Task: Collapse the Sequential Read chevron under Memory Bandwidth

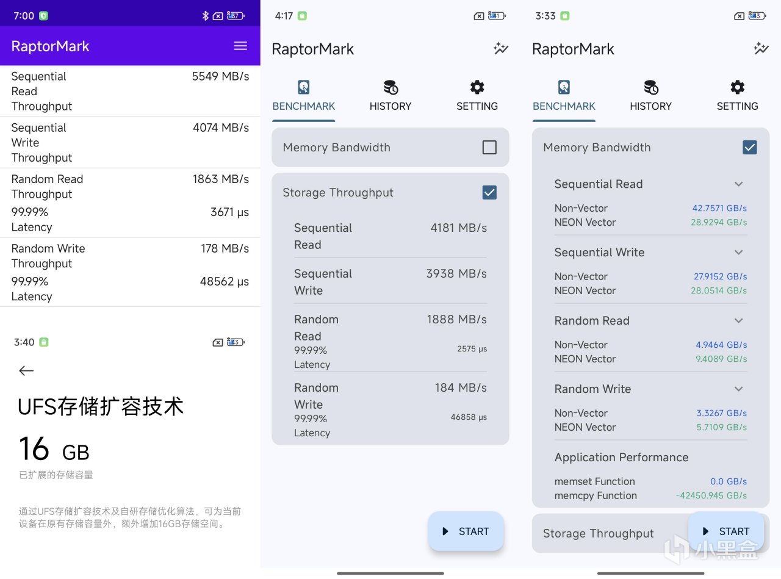Action: [738, 184]
